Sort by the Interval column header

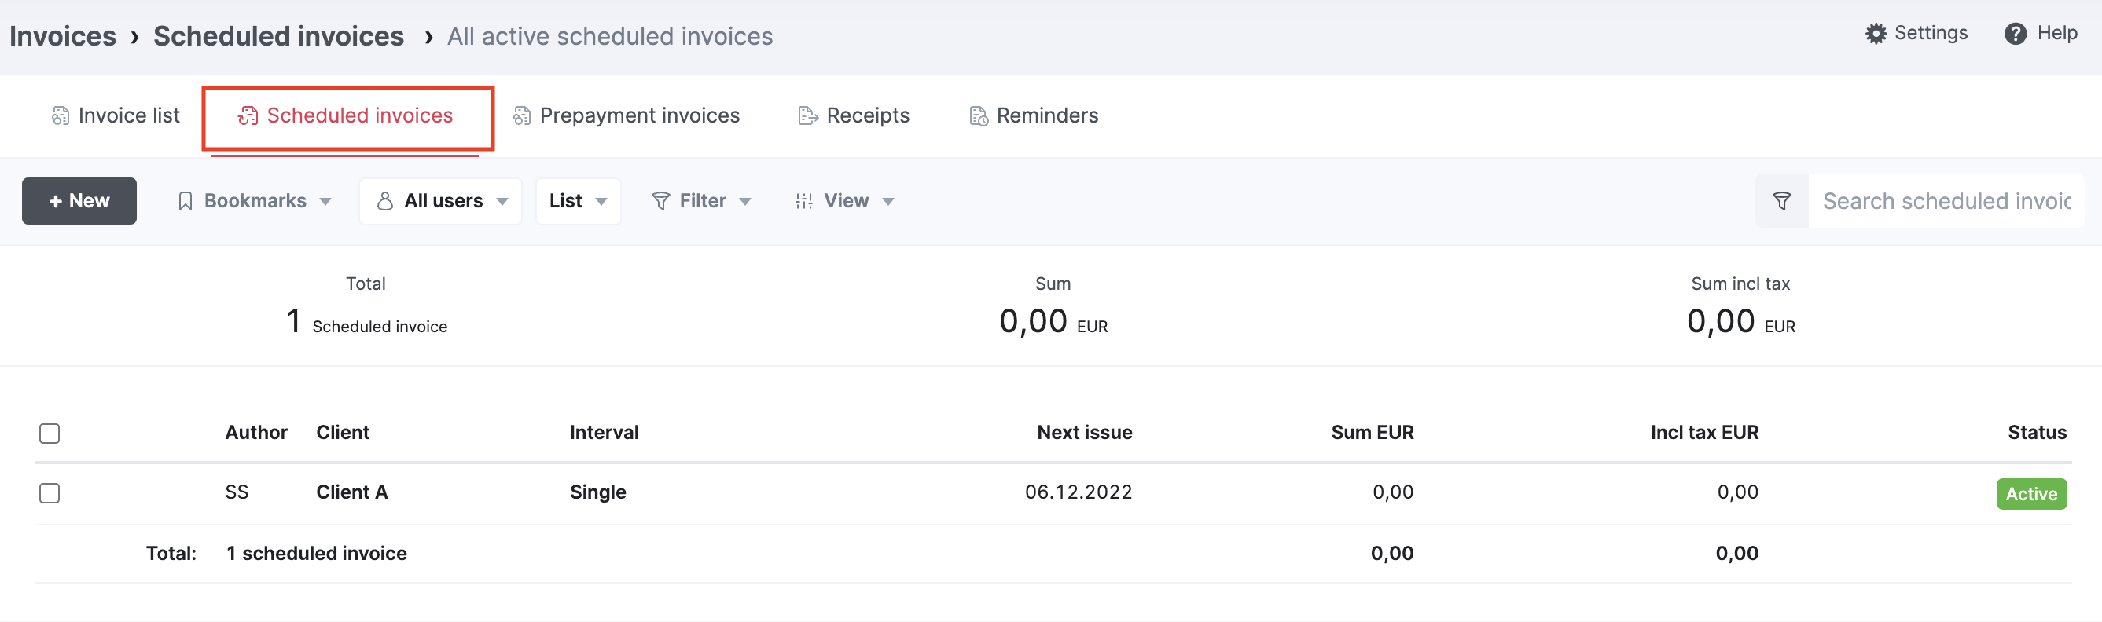point(604,433)
